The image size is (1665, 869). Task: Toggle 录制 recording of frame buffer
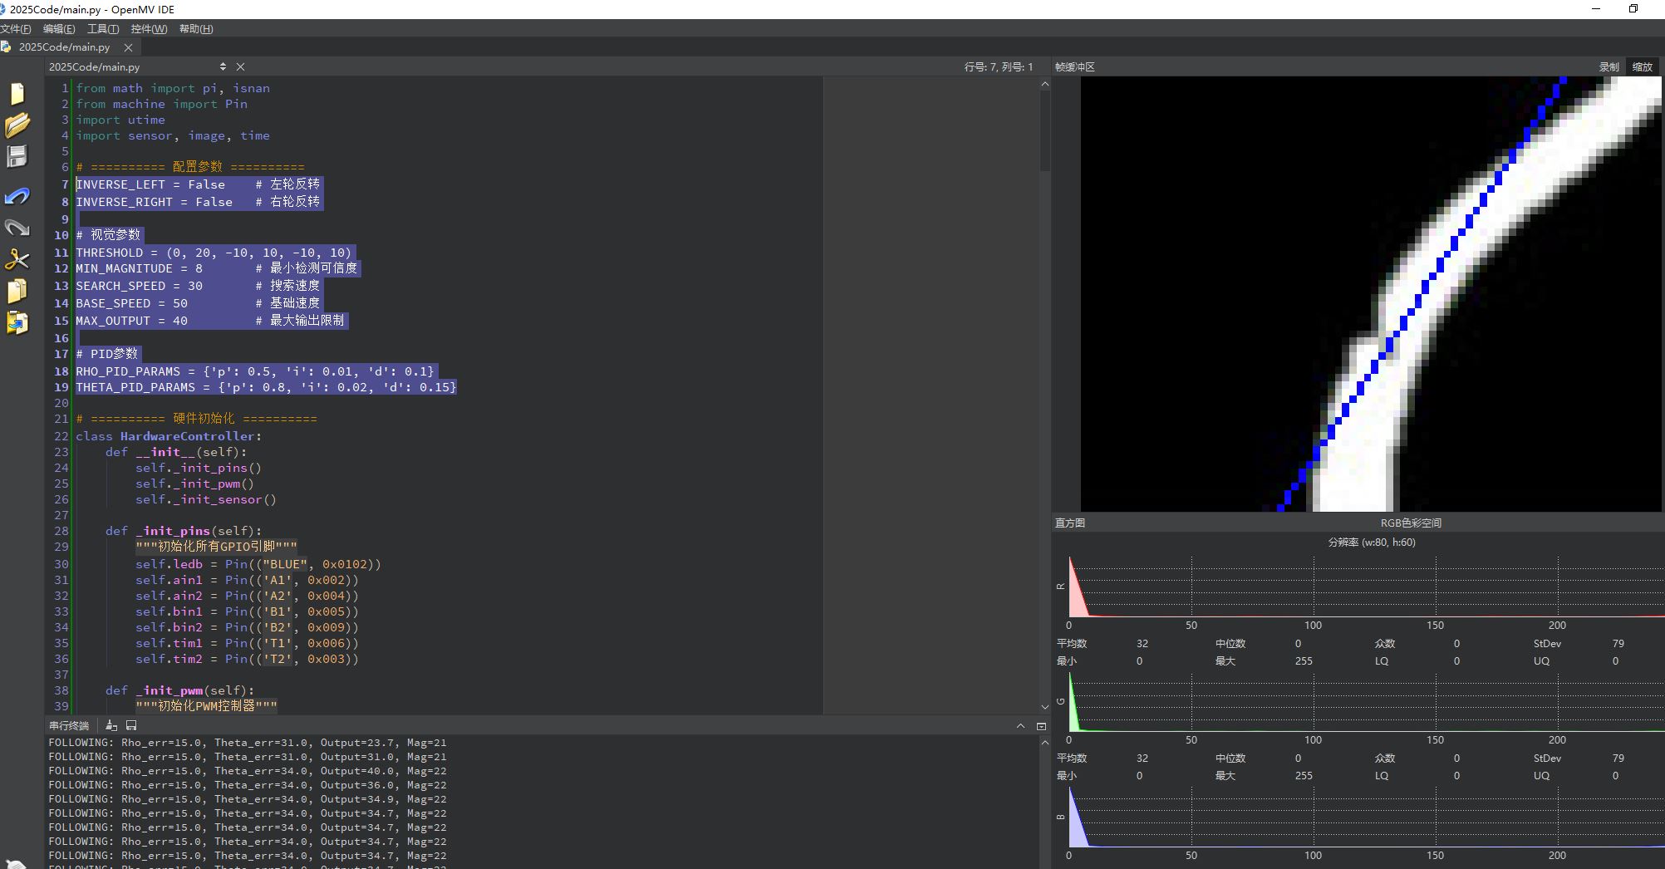(1609, 66)
